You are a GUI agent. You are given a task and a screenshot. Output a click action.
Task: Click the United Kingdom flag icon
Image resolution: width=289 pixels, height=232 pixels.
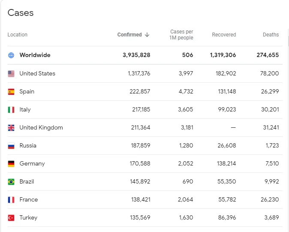pos(11,128)
